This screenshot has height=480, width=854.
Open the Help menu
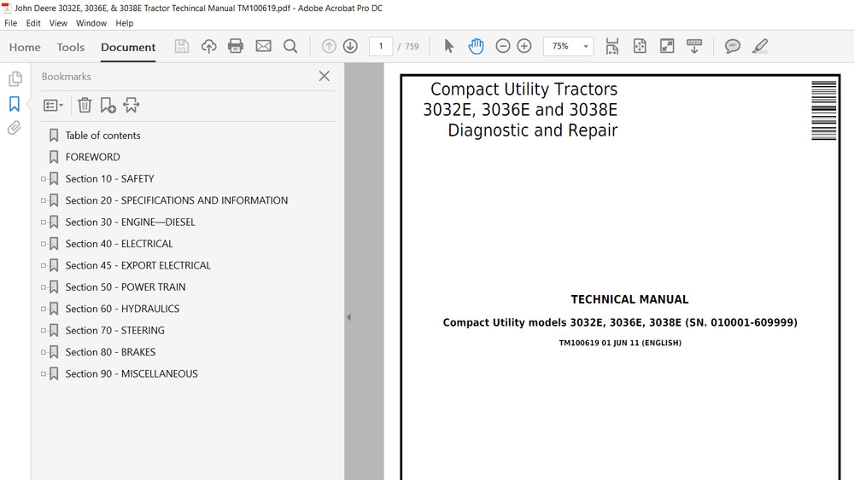tap(124, 23)
